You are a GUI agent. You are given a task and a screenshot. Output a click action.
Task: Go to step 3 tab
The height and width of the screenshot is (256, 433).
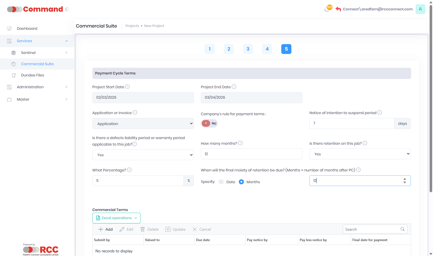(x=248, y=49)
